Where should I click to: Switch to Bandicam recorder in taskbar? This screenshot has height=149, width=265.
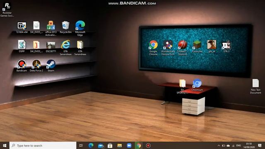(x=148, y=145)
